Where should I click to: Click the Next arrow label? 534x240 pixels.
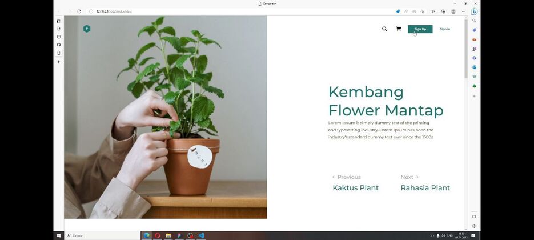(409, 177)
